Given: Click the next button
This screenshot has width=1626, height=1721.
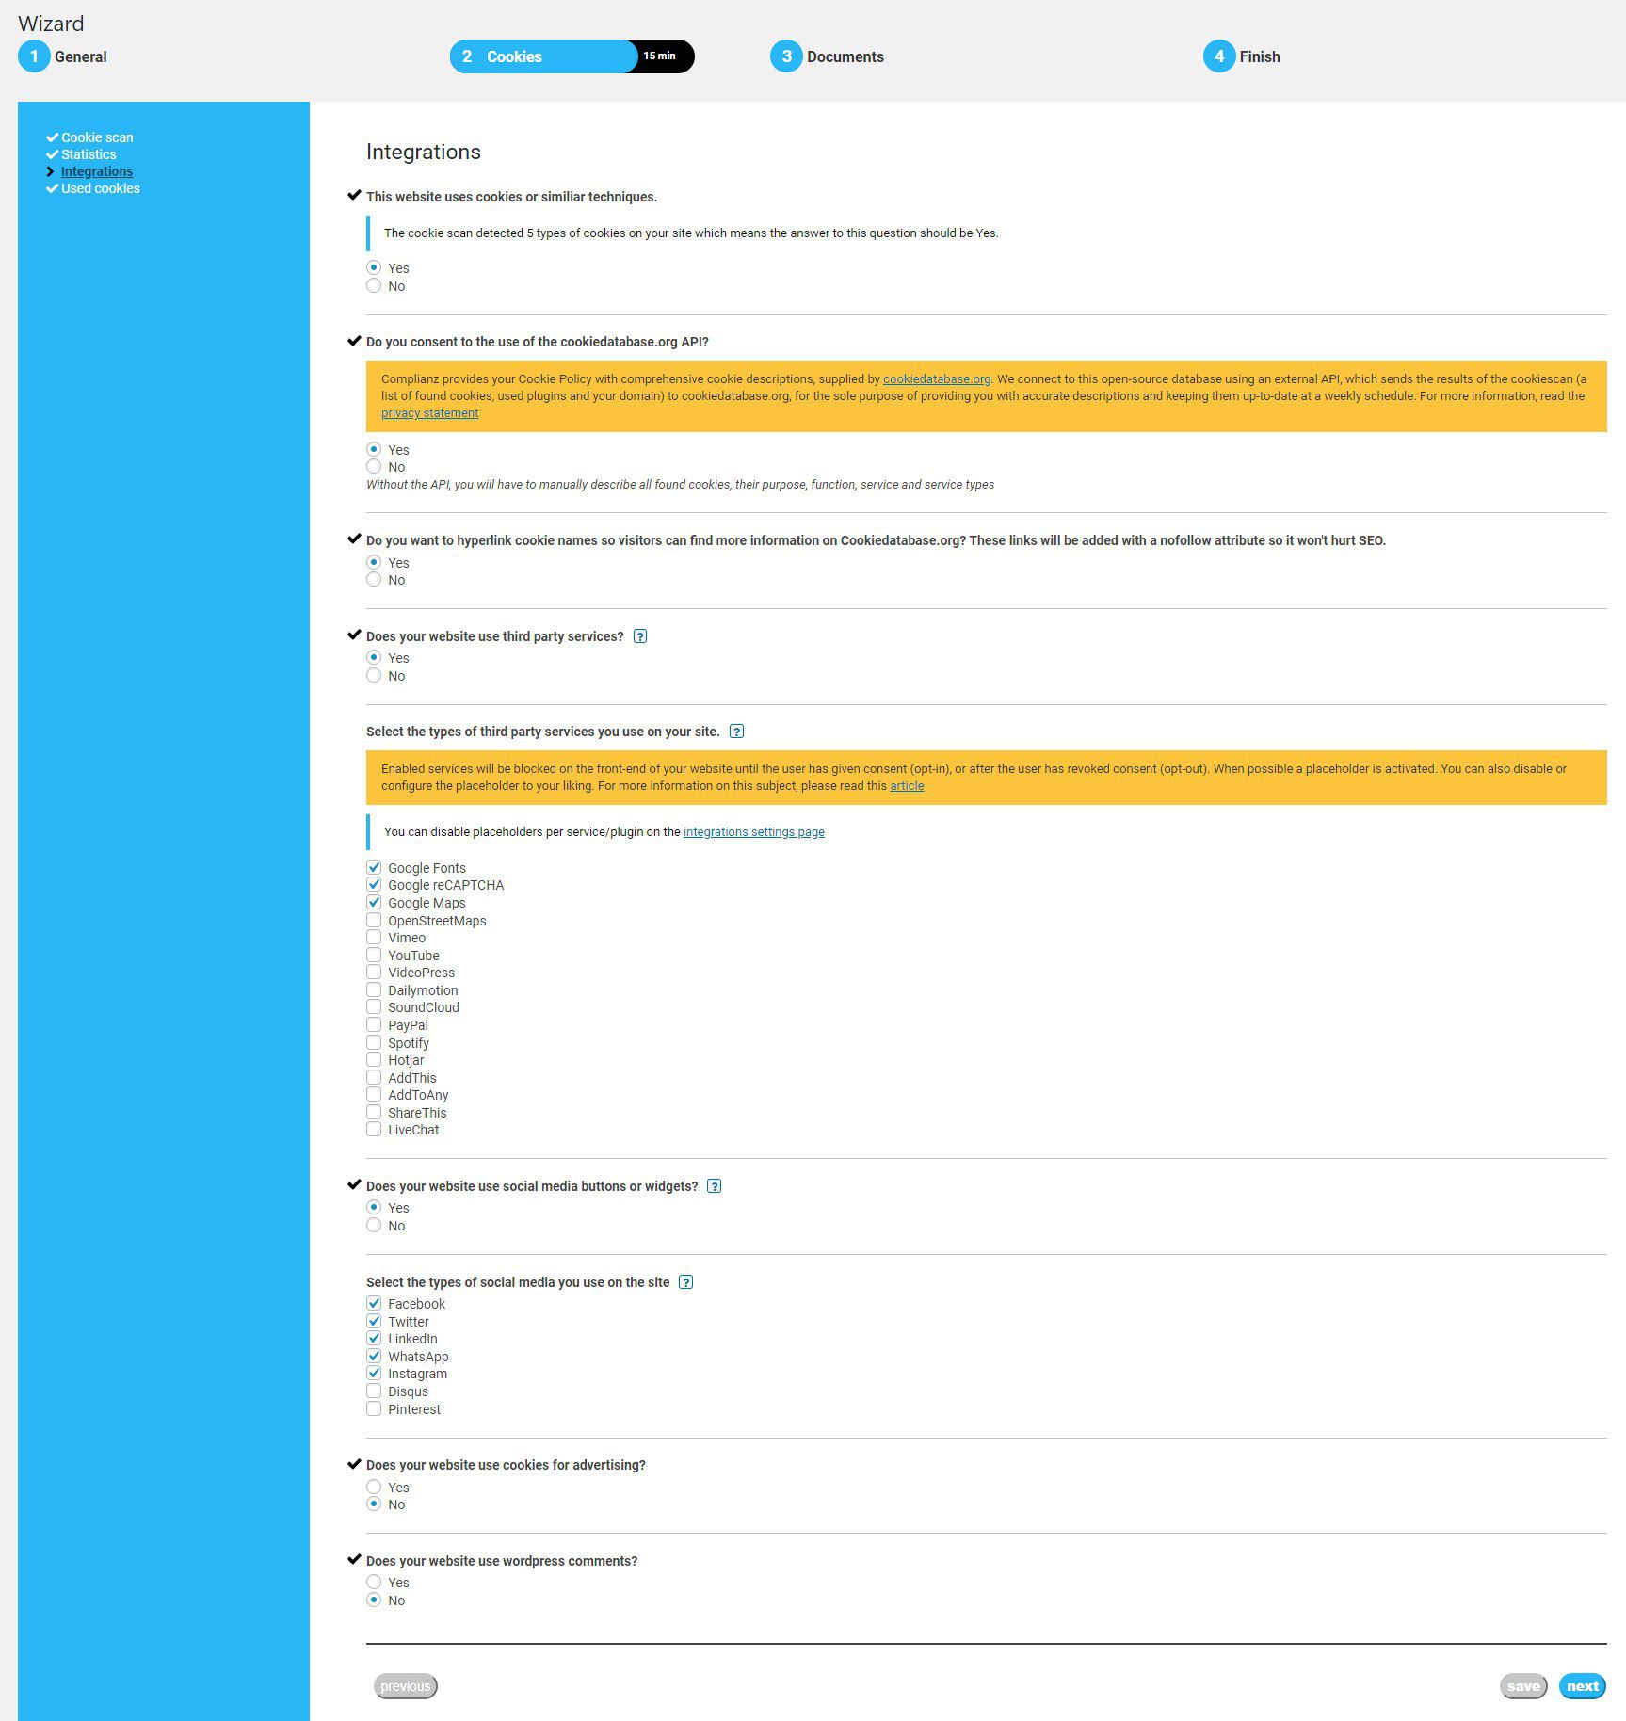Looking at the screenshot, I should pos(1583,1686).
